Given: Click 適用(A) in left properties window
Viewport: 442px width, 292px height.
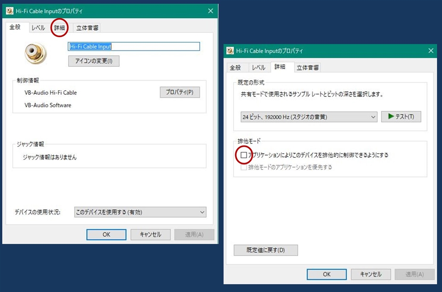Looking at the screenshot, I should point(194,234).
